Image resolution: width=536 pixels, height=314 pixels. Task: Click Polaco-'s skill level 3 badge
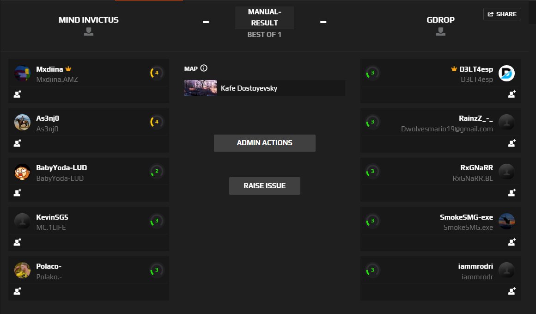pos(157,270)
